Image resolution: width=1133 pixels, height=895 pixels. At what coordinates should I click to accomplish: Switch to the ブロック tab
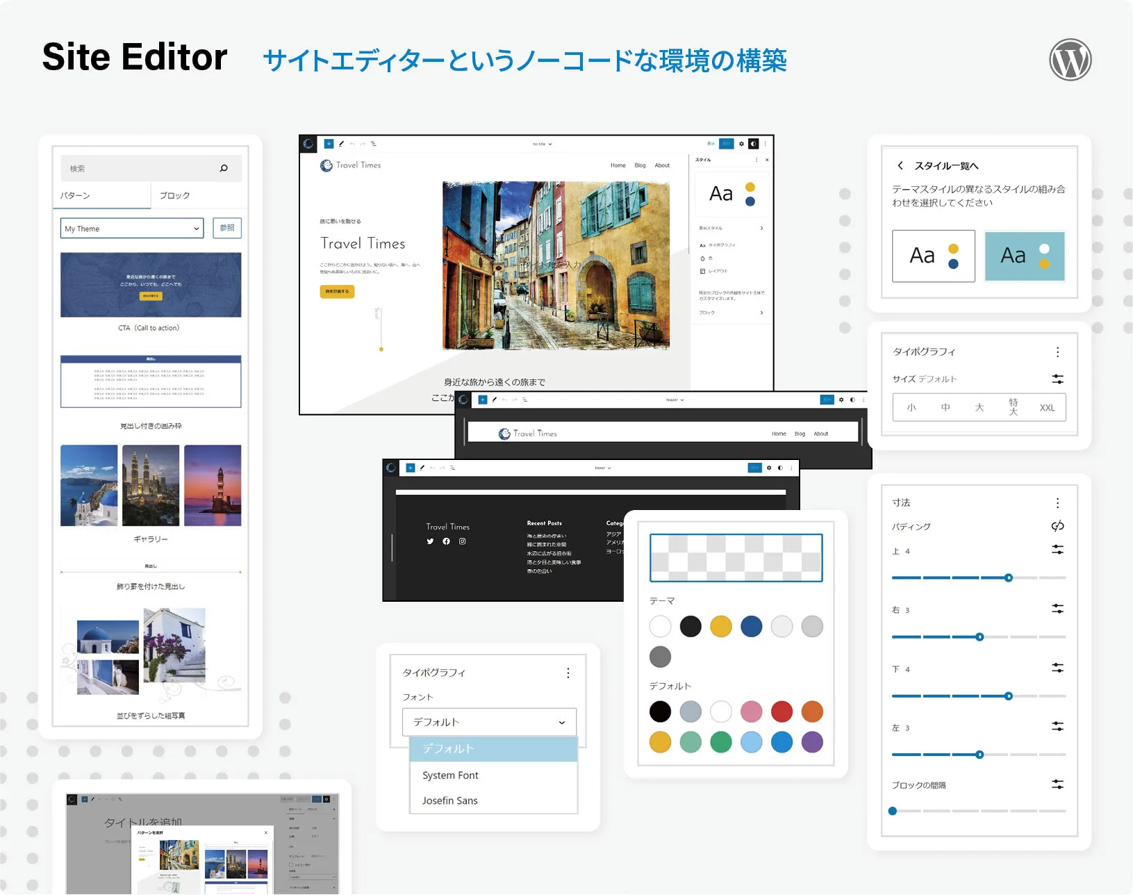pos(174,195)
